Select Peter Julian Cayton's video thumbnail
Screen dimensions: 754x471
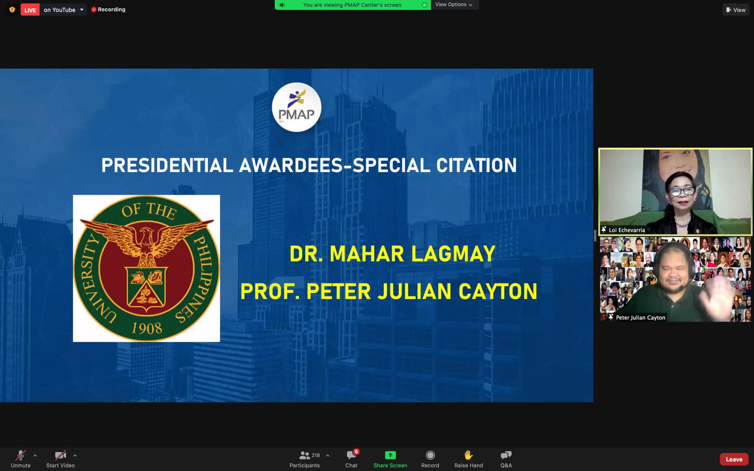675,279
